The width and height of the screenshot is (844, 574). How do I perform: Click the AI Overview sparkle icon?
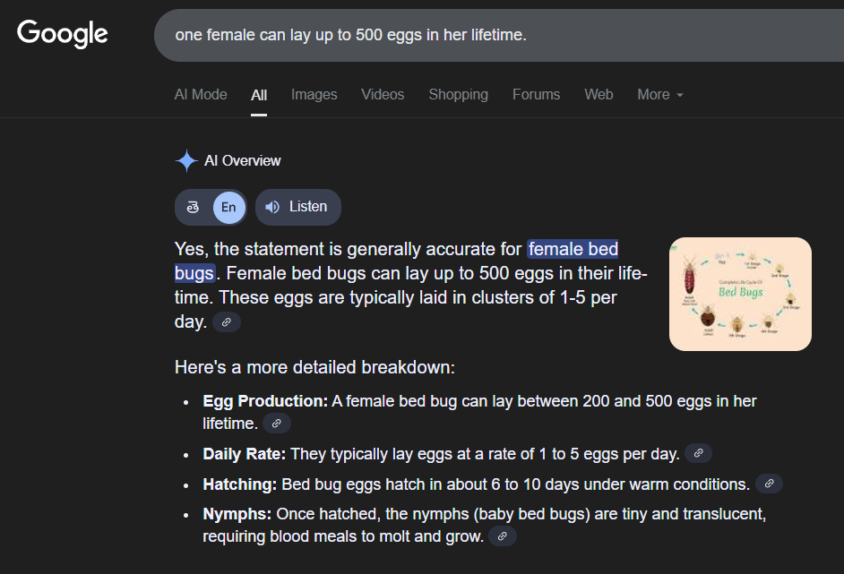pos(185,160)
